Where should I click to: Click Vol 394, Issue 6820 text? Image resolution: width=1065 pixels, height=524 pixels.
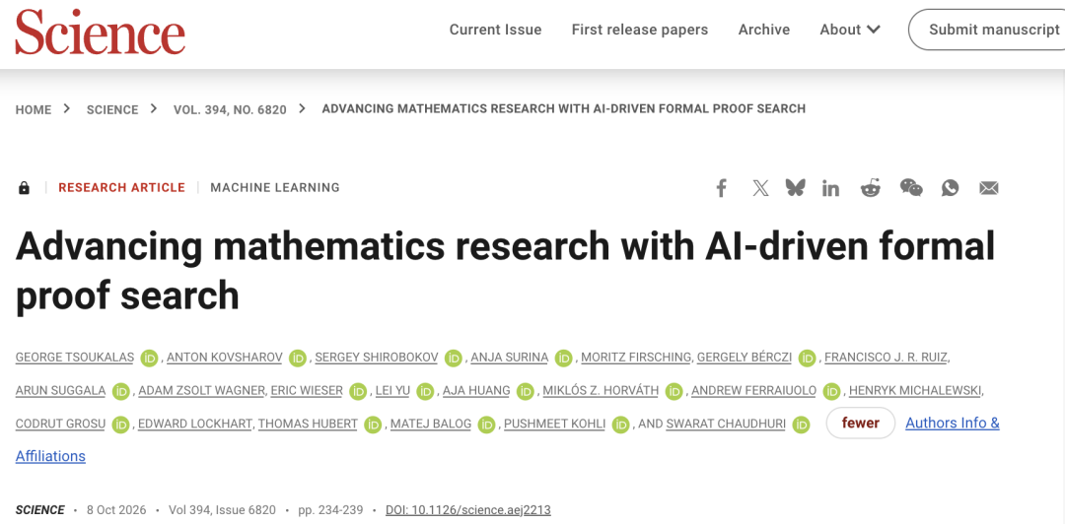222,510
